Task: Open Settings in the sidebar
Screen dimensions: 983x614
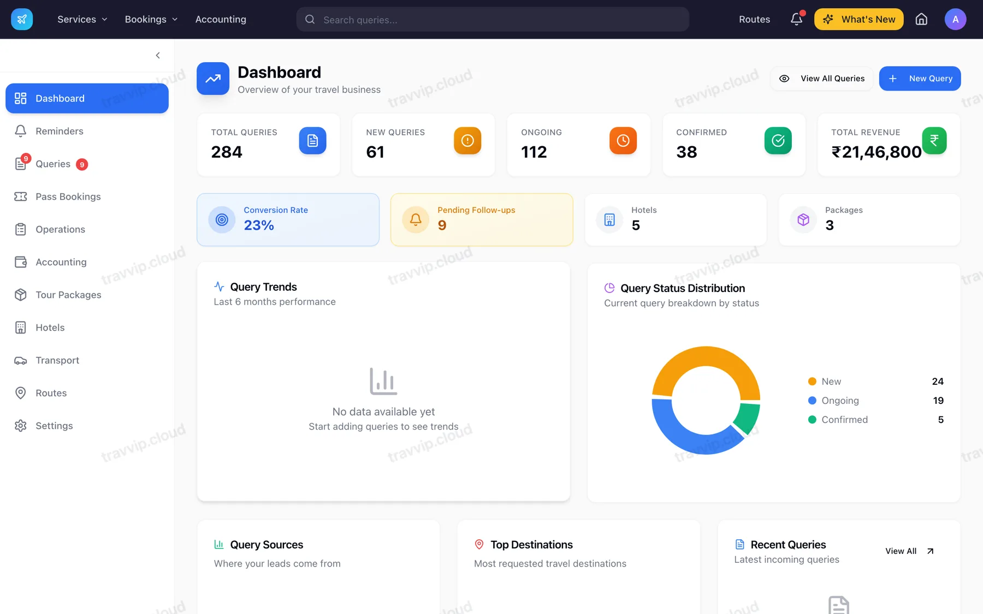Action: 87,426
